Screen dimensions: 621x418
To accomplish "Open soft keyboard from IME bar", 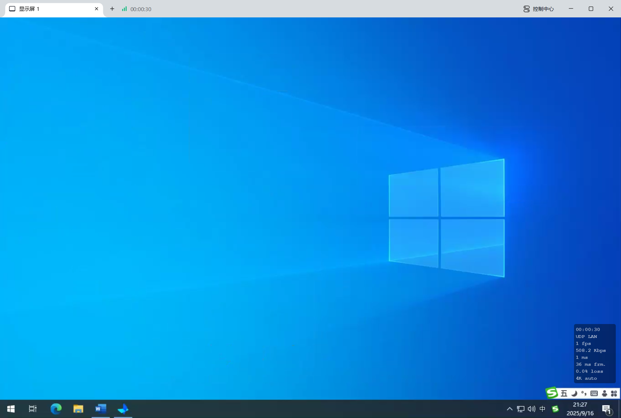I will click(594, 394).
